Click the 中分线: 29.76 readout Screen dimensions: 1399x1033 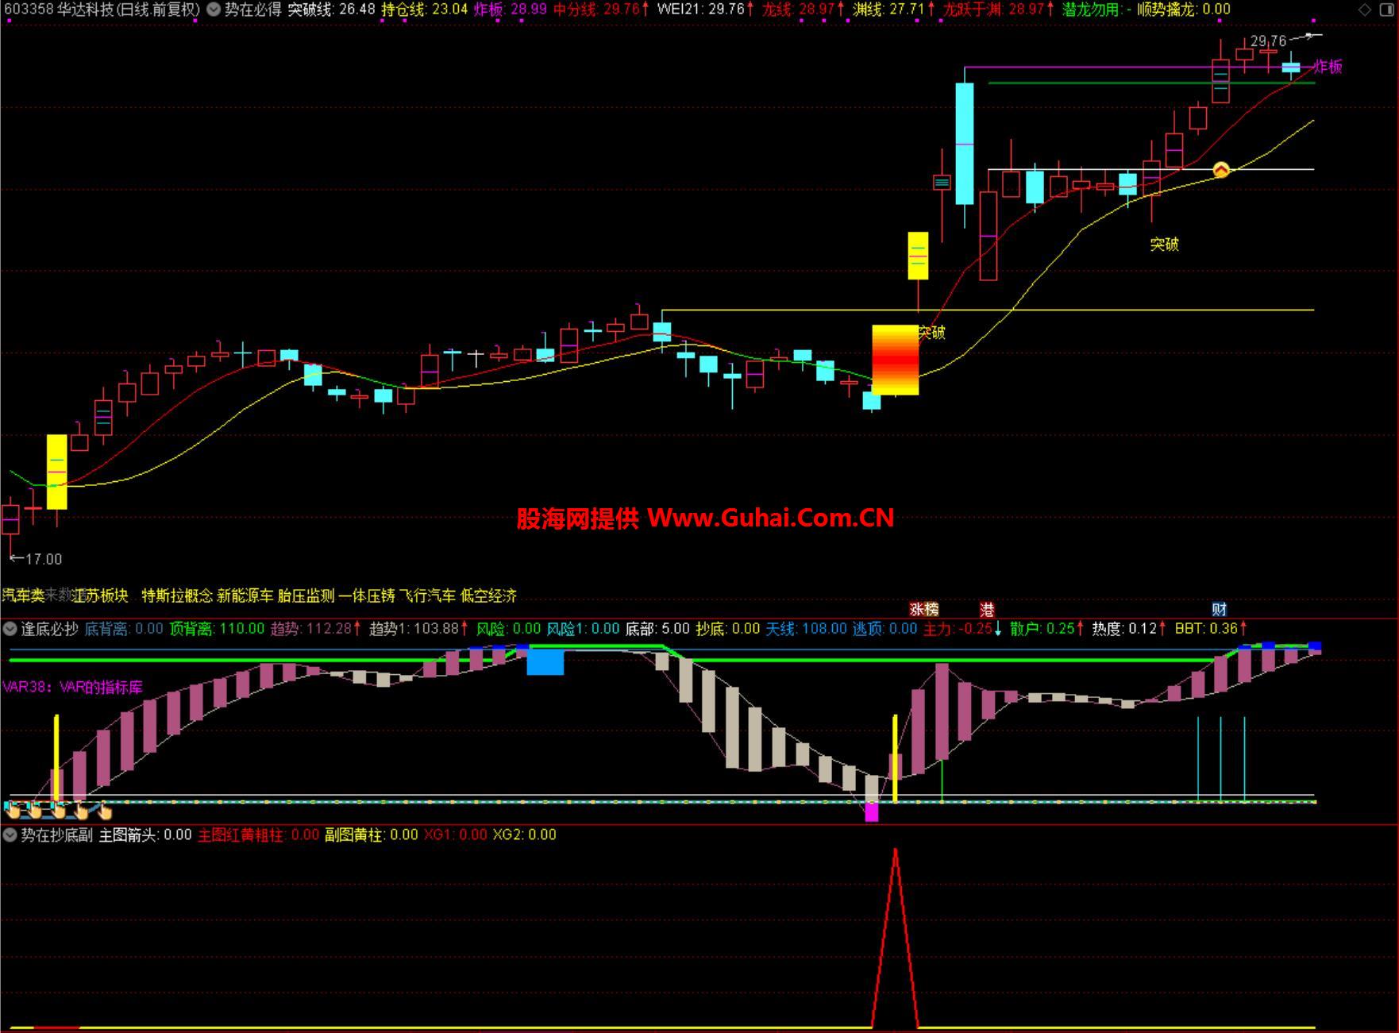coord(601,10)
